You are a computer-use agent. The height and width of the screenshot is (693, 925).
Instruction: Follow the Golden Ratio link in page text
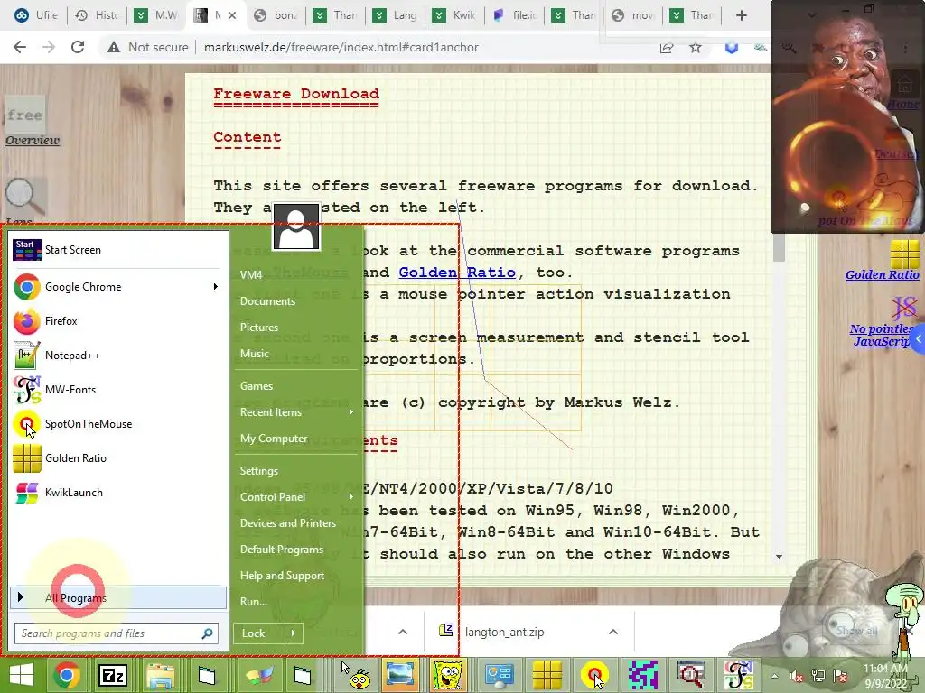coord(456,273)
